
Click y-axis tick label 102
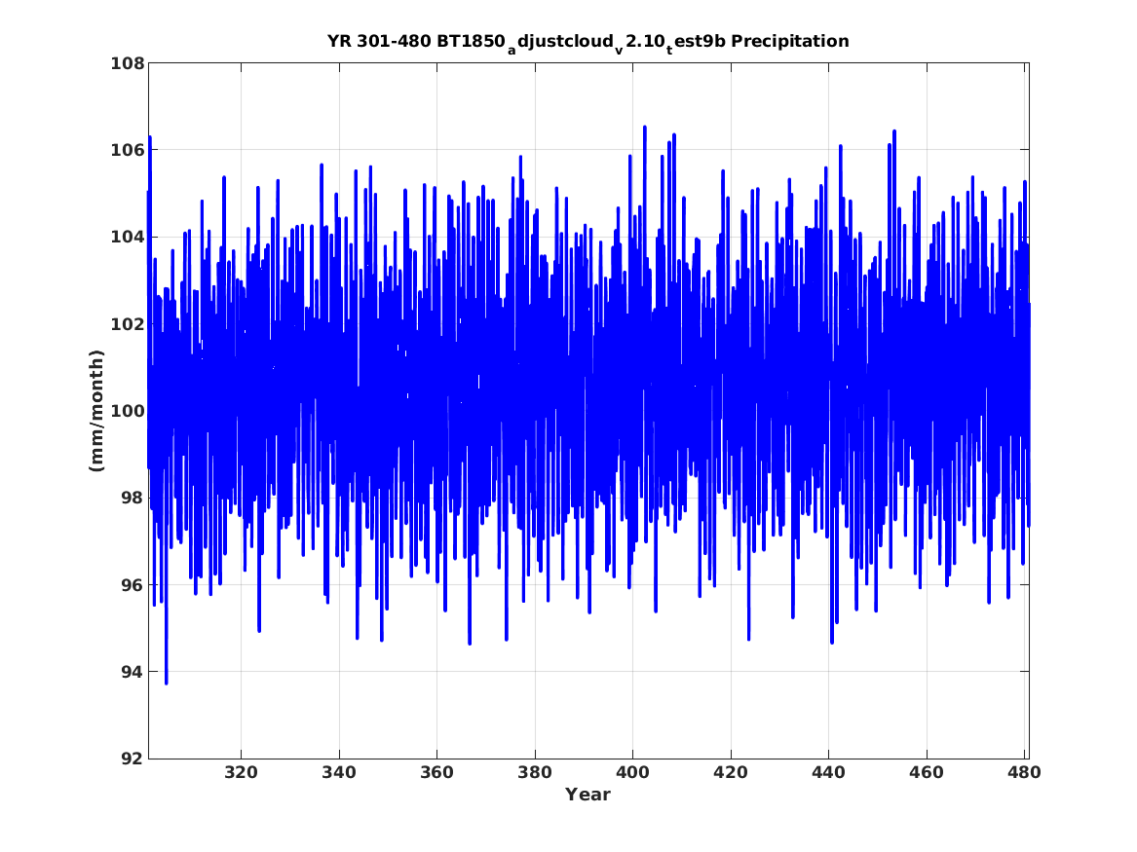pyautogui.click(x=127, y=324)
